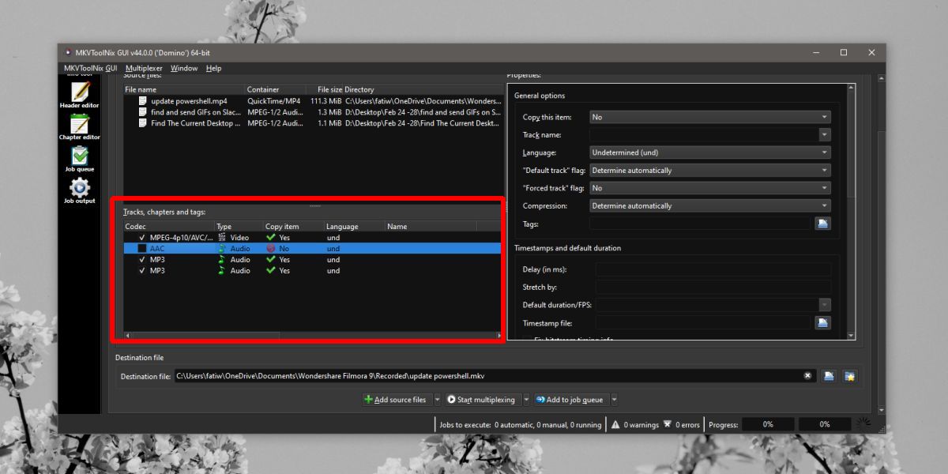Select the AAC audio track row
Image resolution: width=948 pixels, height=474 pixels.
point(312,248)
